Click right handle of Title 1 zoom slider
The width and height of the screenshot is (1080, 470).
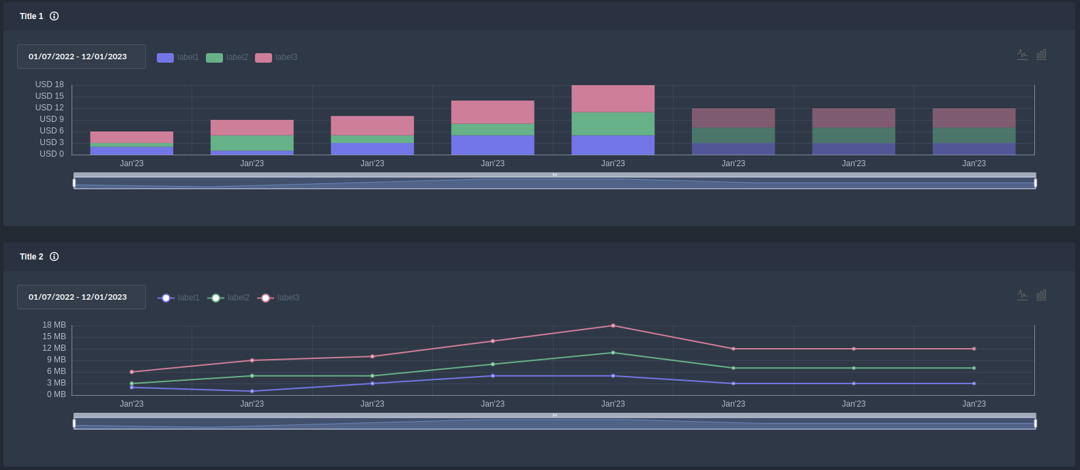pos(1035,183)
